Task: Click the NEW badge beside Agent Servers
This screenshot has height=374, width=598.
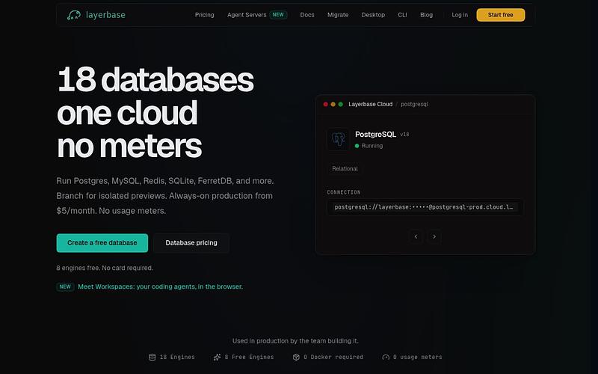Action: [278, 15]
